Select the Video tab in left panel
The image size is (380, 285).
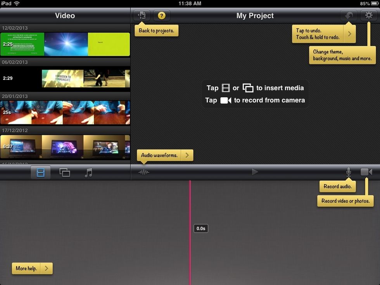65,16
